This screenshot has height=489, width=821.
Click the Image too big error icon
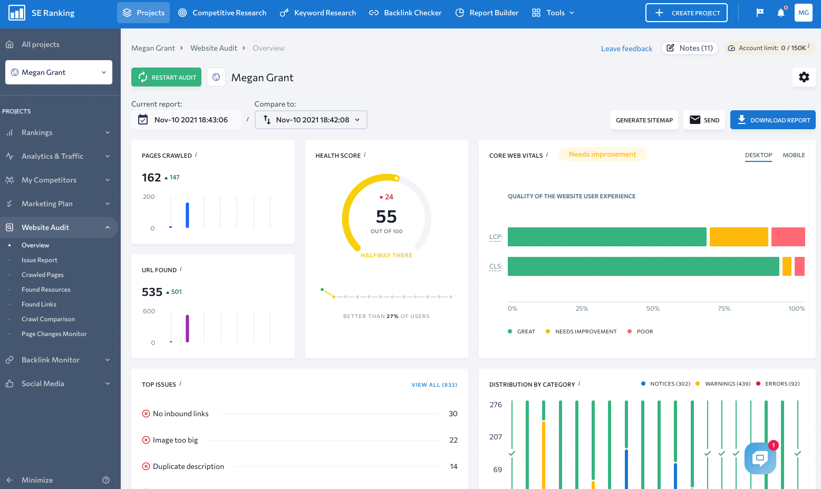tap(146, 440)
